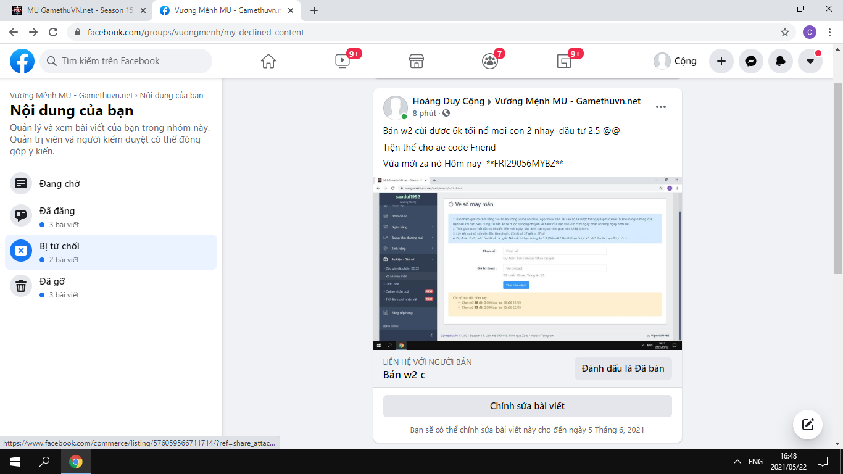Open the Groups icon in top bar
This screenshot has width=843, height=474.
[490, 61]
